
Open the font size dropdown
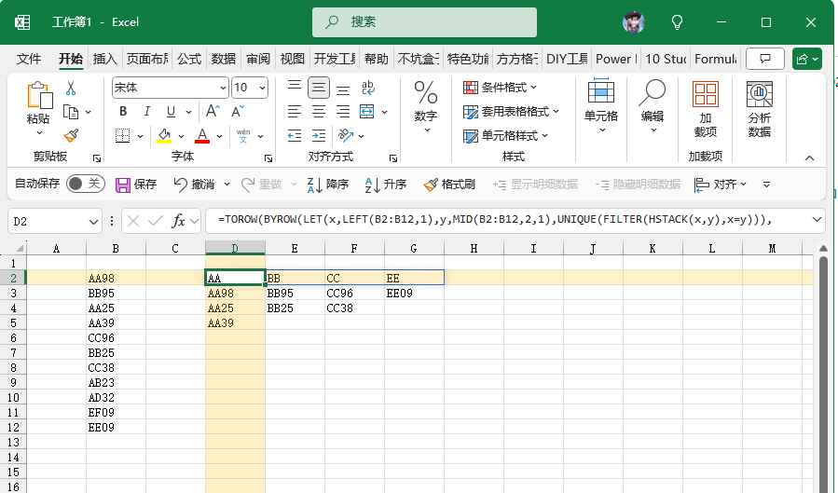point(262,88)
